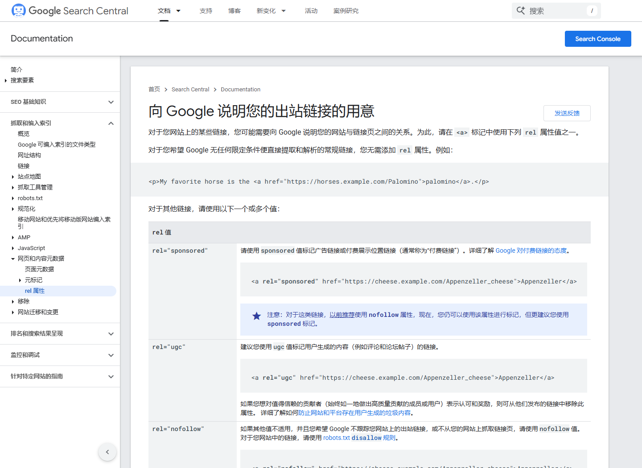The image size is (642, 468).
Task: Expand the 排名和搜索结果呈现 section
Action: (111, 334)
